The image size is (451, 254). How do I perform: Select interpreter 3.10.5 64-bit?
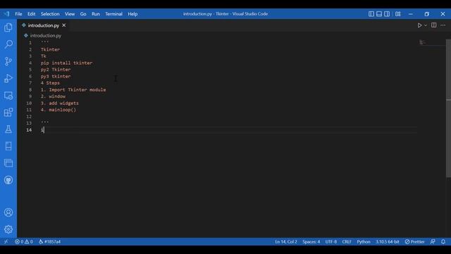[x=388, y=241]
